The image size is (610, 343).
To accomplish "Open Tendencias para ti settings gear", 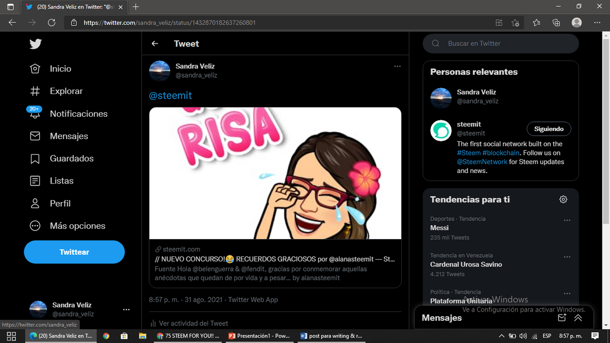I will pyautogui.click(x=563, y=200).
